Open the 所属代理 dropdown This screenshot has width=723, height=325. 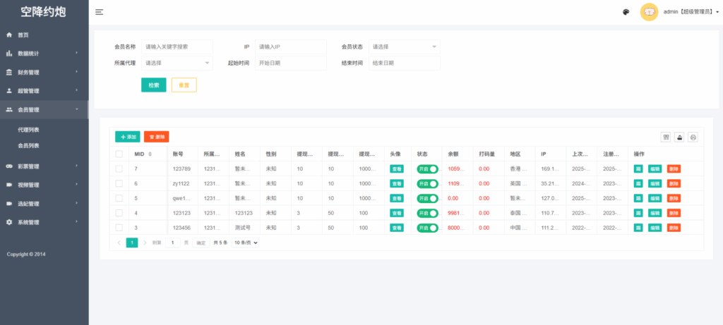177,63
